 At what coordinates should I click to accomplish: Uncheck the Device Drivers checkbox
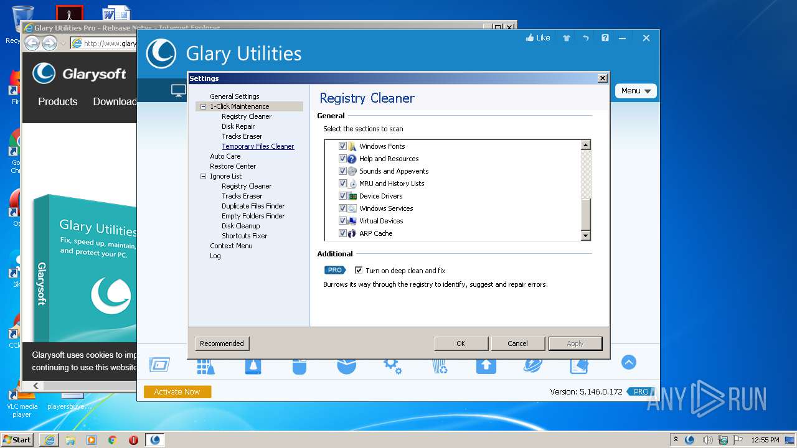coord(342,195)
